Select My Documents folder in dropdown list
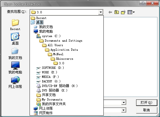160x117 pixels. (x=49, y=99)
